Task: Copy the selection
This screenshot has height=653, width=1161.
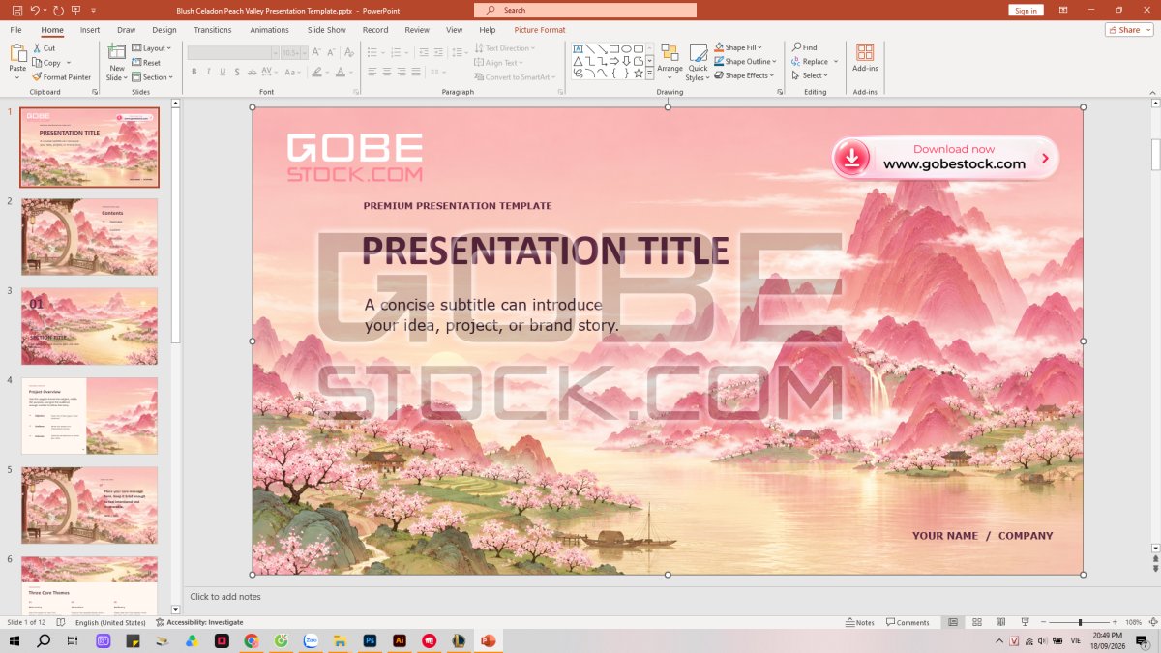Action: coord(45,62)
